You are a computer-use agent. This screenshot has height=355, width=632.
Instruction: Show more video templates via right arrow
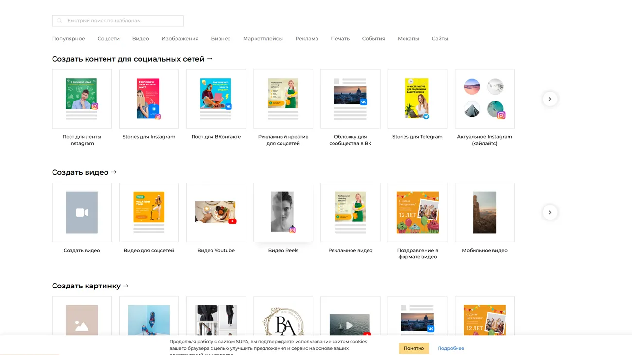click(550, 212)
